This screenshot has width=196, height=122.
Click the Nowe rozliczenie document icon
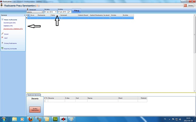pyautogui.click(x=2, y=19)
